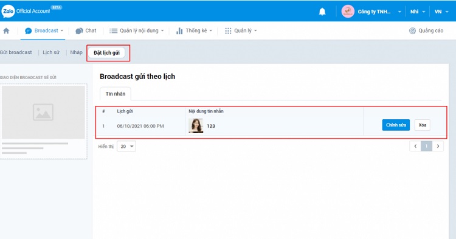Select page 1 in pagination
Viewport: 456px width, 239px height.
426,146
